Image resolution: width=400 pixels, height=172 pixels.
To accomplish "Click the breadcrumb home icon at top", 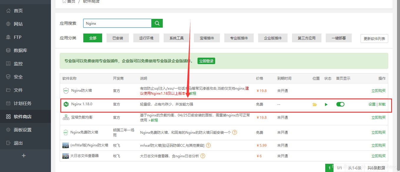I will coord(64,1).
